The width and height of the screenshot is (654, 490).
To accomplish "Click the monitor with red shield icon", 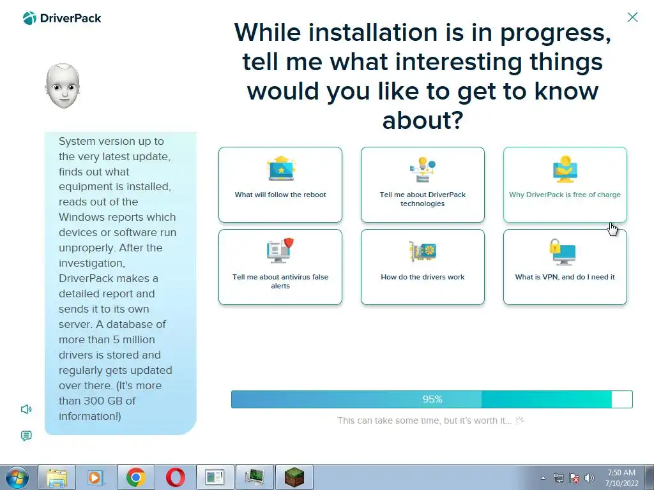I will (x=280, y=250).
